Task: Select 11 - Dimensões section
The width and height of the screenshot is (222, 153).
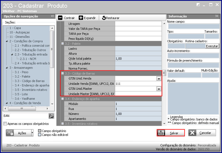Action: tap(20, 37)
